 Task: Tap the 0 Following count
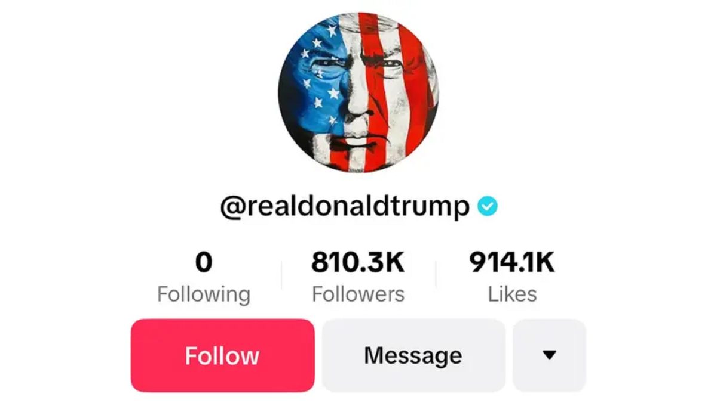coord(204,262)
